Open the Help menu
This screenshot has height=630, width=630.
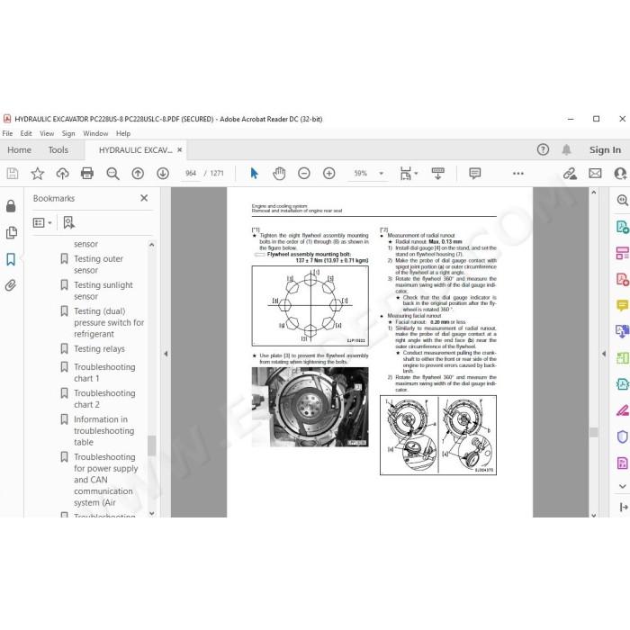click(x=123, y=133)
